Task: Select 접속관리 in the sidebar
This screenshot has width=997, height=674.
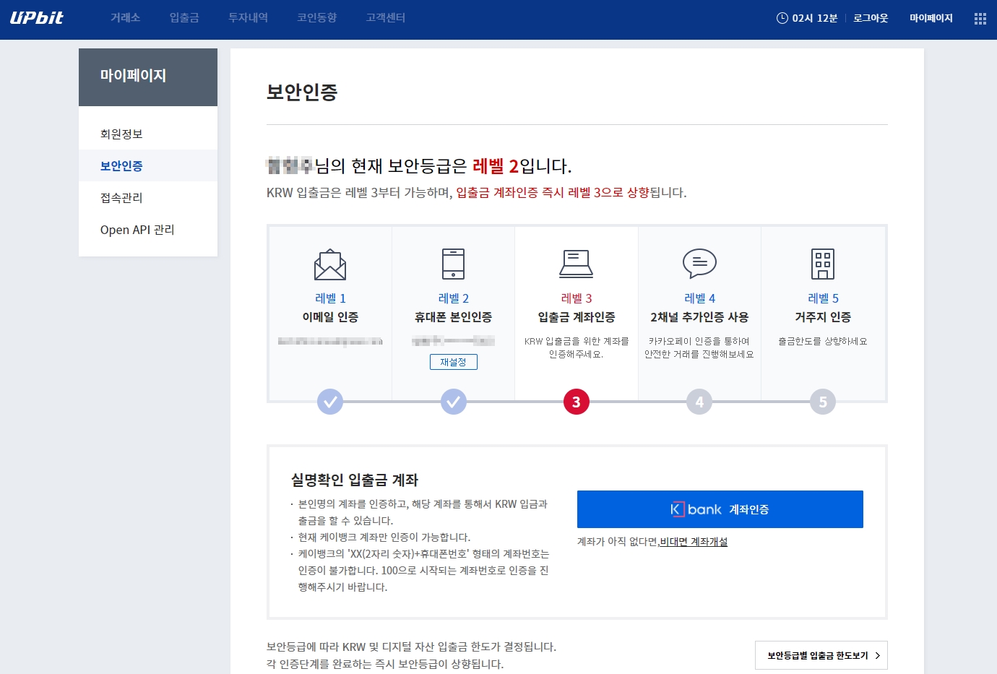Action: click(x=148, y=197)
